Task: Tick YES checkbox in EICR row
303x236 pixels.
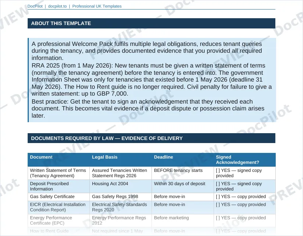Action: click(218, 205)
